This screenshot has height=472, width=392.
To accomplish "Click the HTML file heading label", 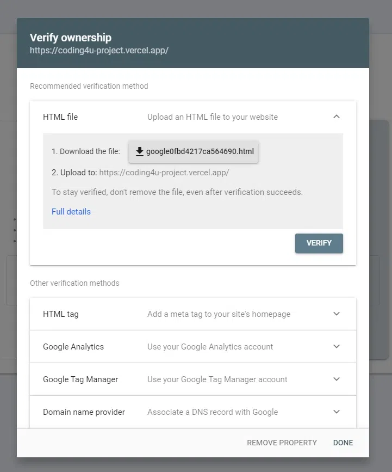I will pyautogui.click(x=60, y=117).
